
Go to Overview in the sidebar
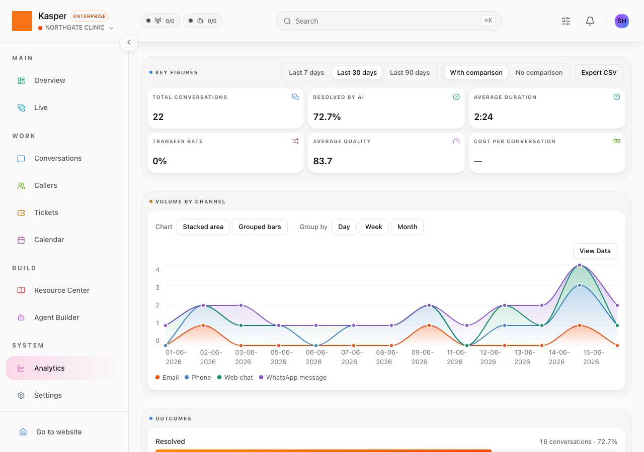(x=64, y=80)
